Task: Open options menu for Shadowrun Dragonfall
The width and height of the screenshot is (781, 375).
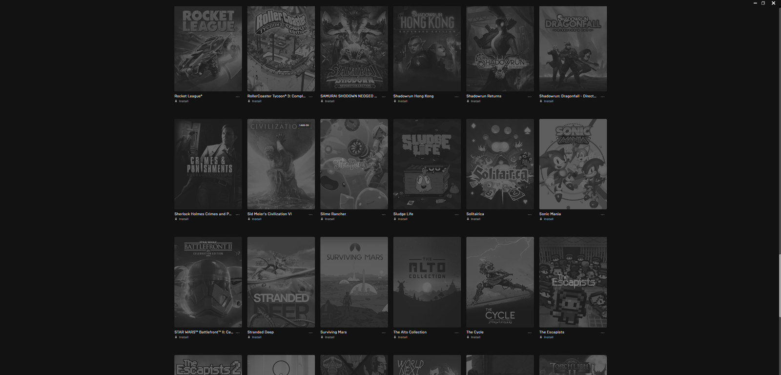Action: coord(602,97)
